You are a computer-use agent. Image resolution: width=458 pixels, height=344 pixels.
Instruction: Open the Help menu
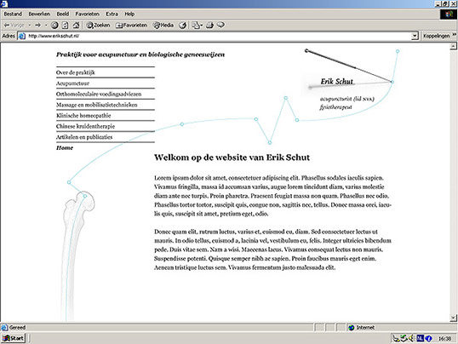(x=129, y=14)
